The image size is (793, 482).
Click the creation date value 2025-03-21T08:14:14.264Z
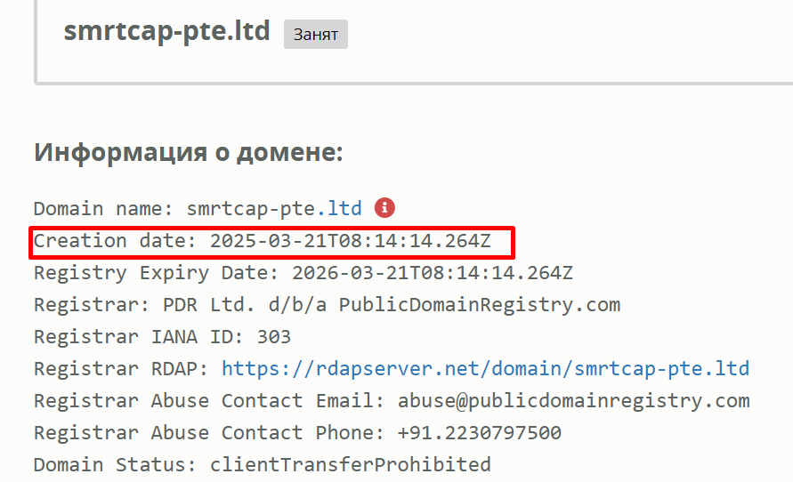[x=351, y=241]
